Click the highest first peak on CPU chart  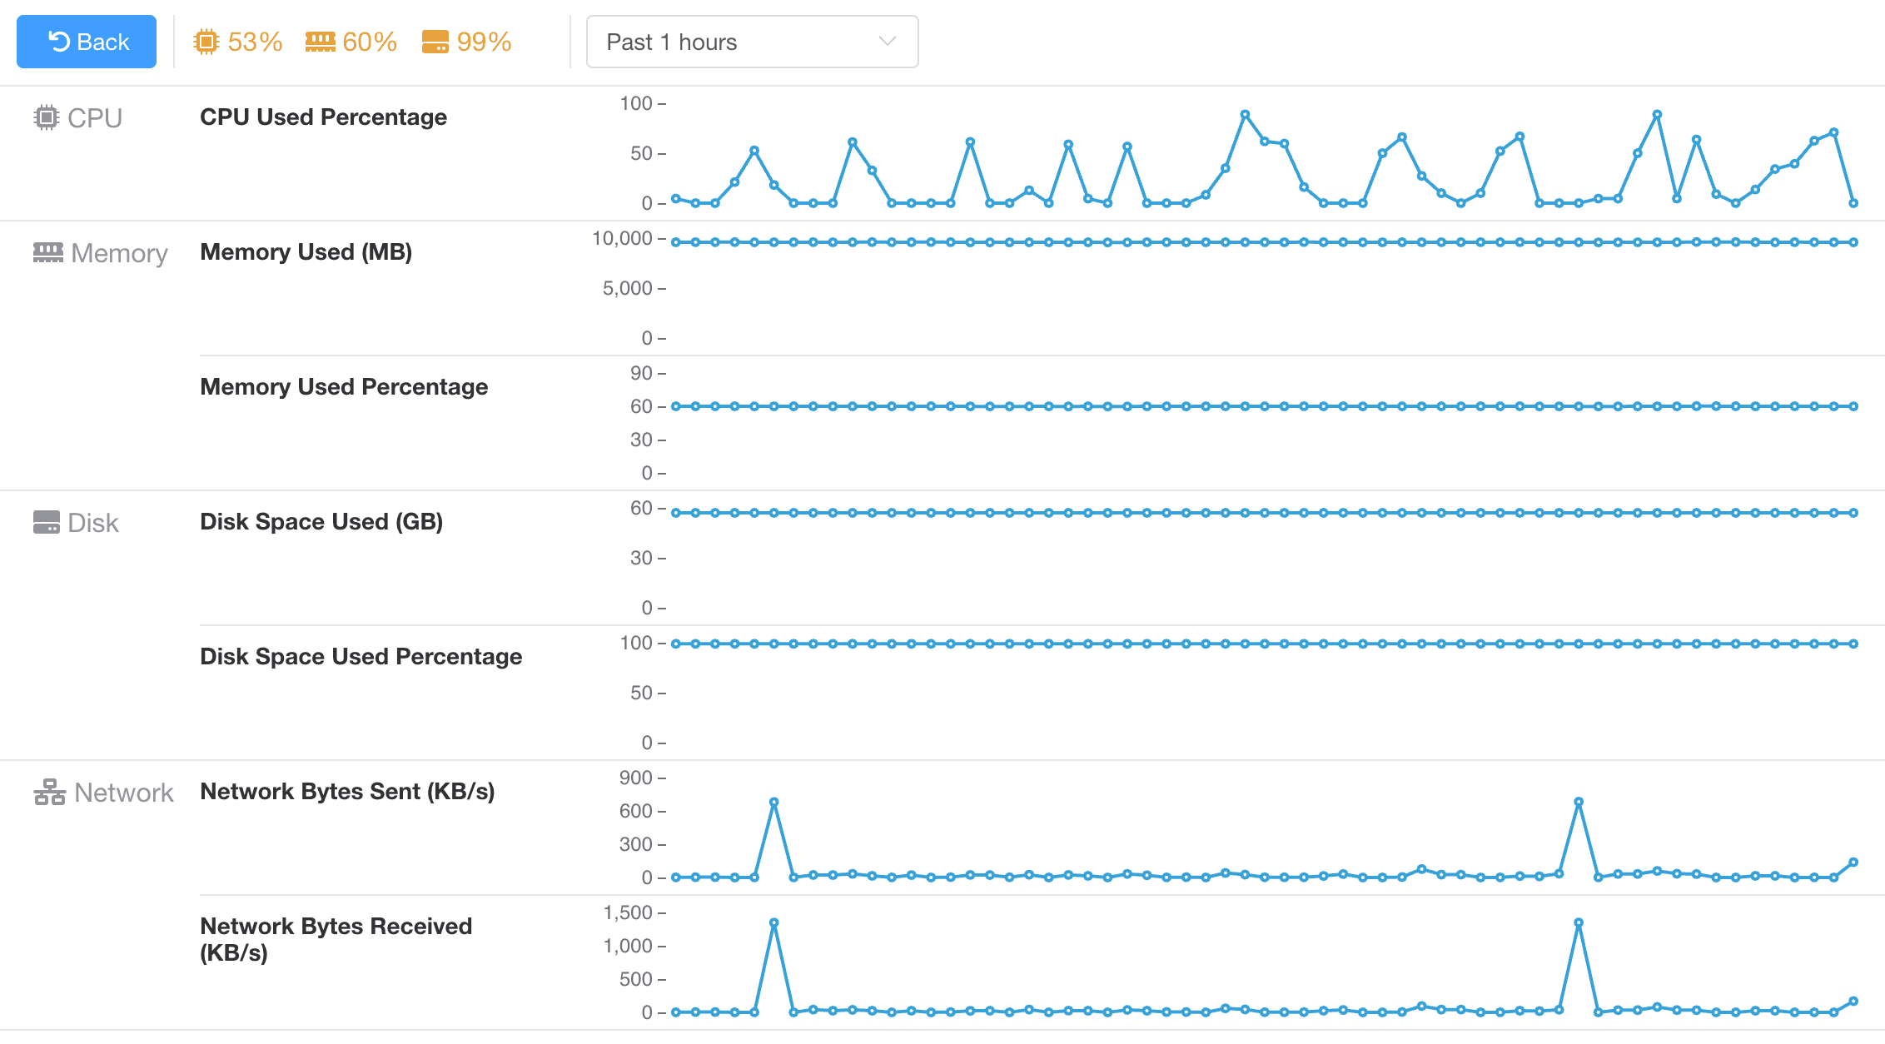click(1245, 114)
